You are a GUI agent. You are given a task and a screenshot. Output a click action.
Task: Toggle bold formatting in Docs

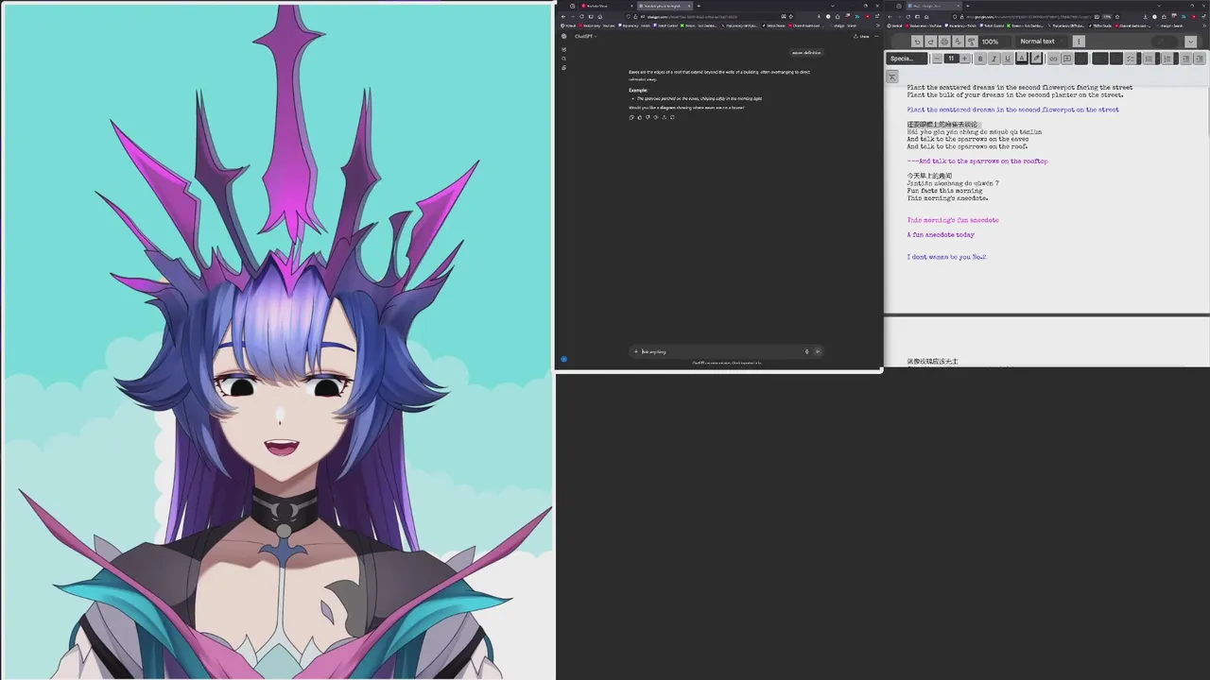point(980,59)
